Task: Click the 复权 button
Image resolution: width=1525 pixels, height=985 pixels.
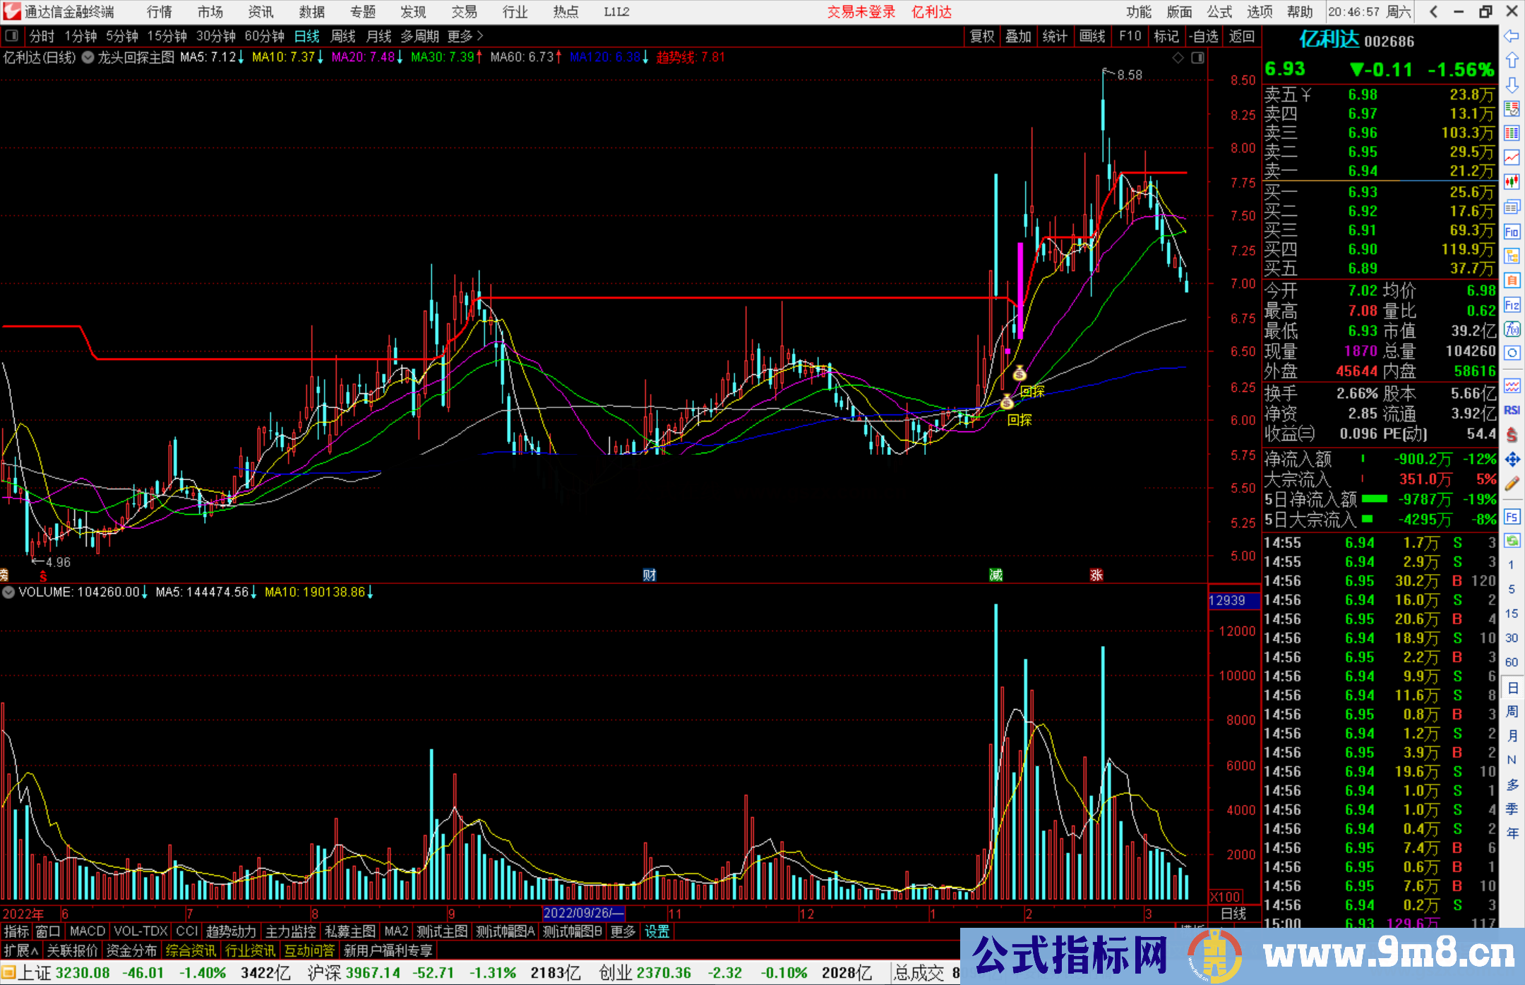Action: (x=982, y=36)
